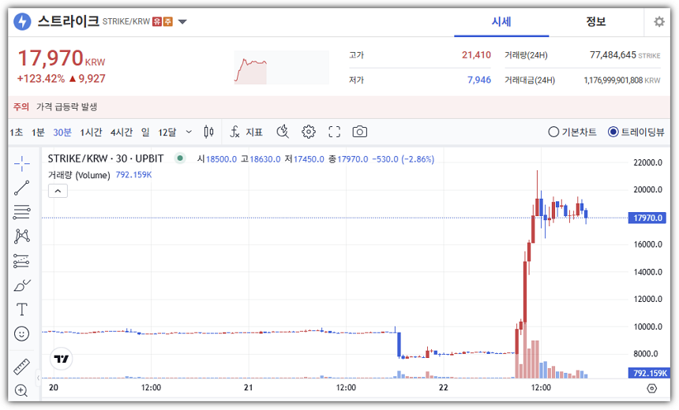Click the candlestick chart type icon

tap(208, 132)
